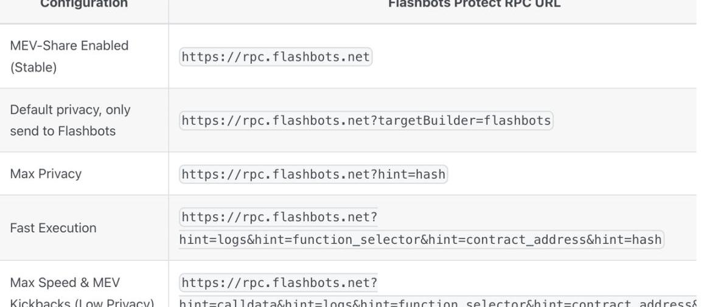Select the MEV-Share Enabled text
Image resolution: width=701 pixels, height=307 pixels.
point(69,46)
